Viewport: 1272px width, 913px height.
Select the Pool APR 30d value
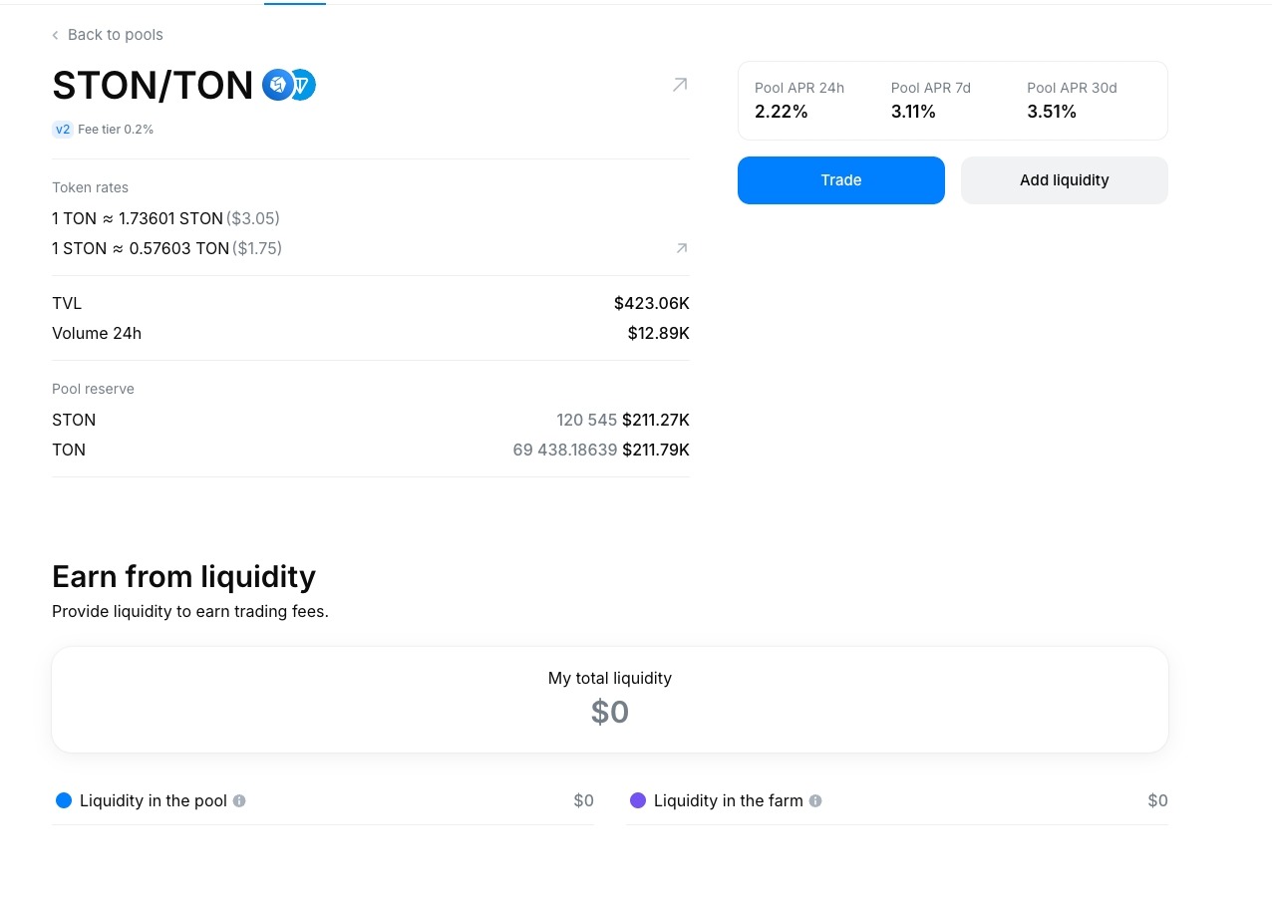click(x=1052, y=112)
